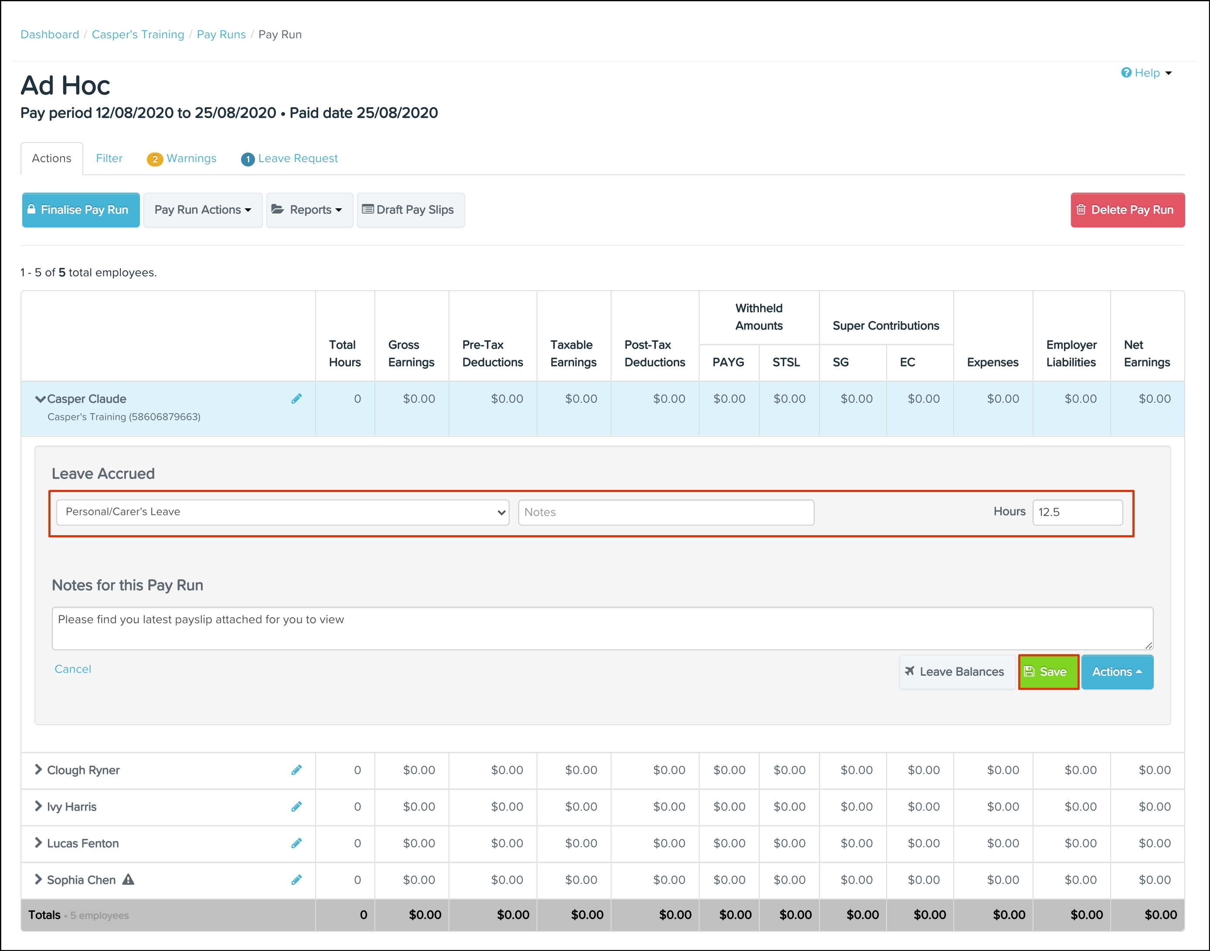Expand the Clough Ryner row
The height and width of the screenshot is (951, 1210).
pyautogui.click(x=38, y=770)
